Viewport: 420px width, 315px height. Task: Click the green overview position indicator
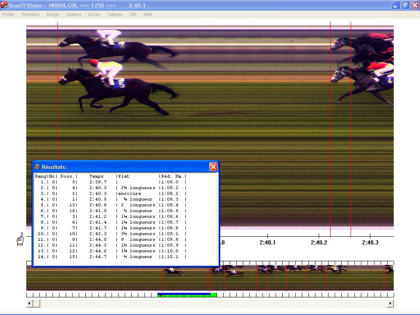[x=187, y=295]
